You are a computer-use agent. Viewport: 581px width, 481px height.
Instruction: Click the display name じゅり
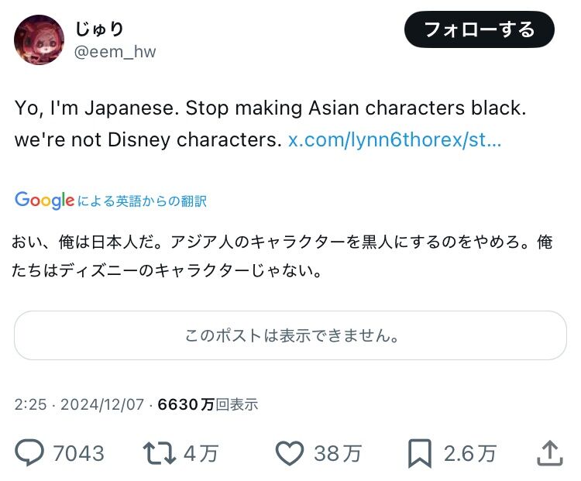(x=99, y=29)
